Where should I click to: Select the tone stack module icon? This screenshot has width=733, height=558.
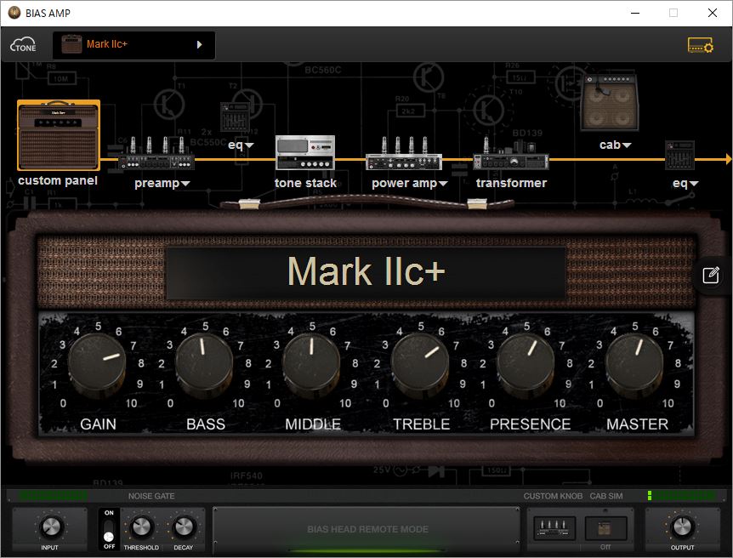coord(305,152)
